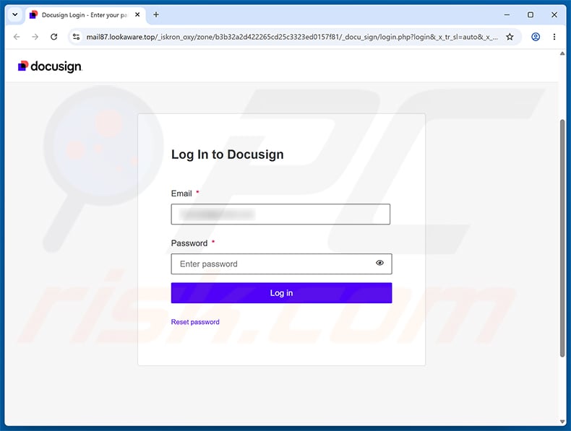This screenshot has width=571, height=431.
Task: Open a new browser tab
Action: tap(156, 14)
